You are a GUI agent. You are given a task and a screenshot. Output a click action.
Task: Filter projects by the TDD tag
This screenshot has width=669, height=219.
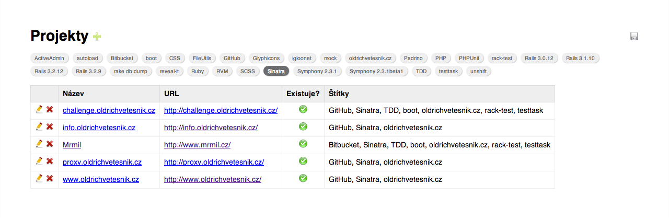tap(421, 71)
